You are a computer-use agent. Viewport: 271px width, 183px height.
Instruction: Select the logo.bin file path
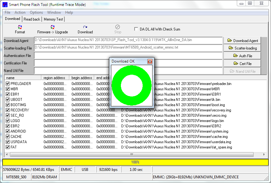(172, 121)
